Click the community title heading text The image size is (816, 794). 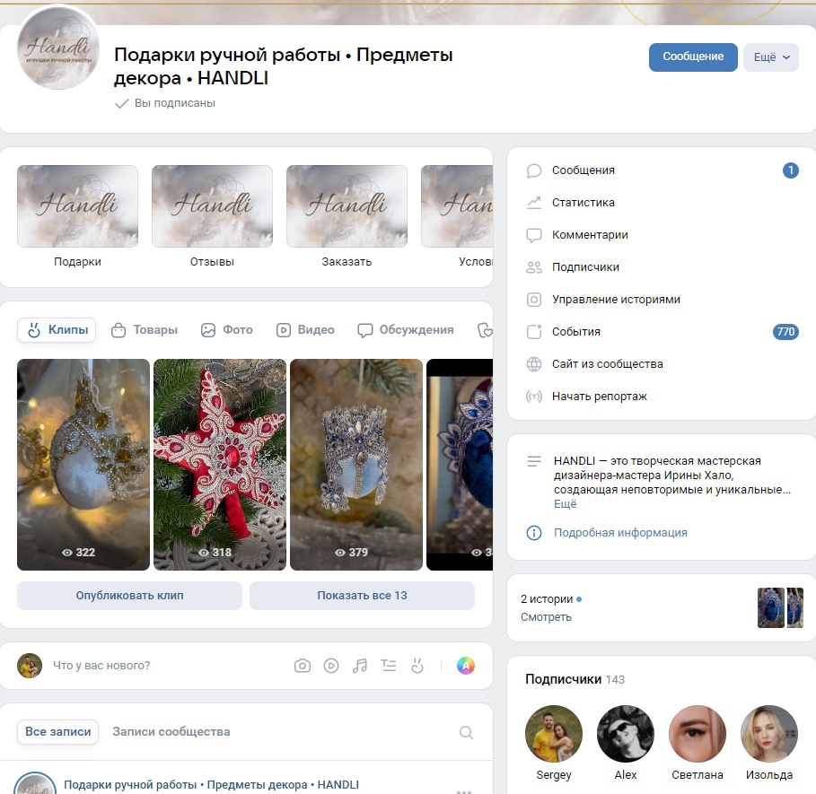283,66
